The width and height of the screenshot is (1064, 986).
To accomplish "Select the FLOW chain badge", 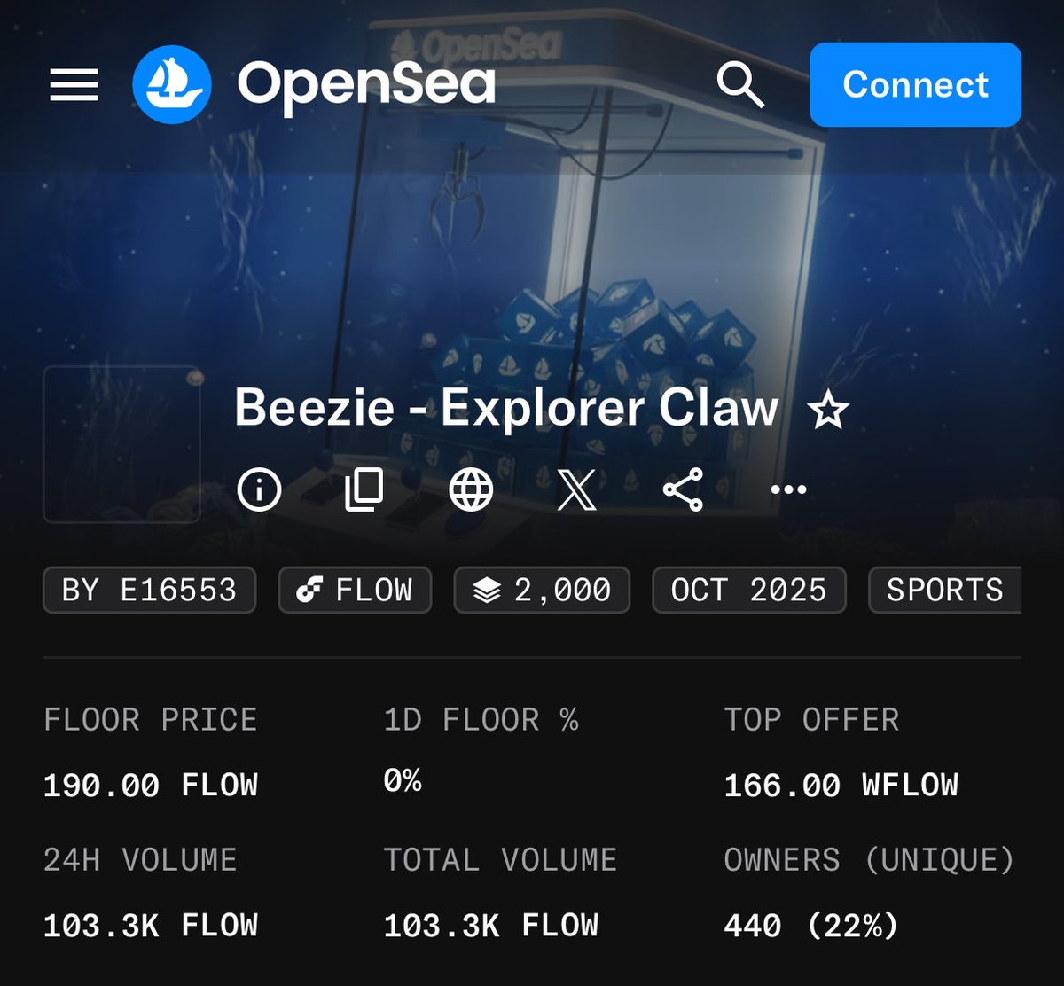I will [355, 591].
